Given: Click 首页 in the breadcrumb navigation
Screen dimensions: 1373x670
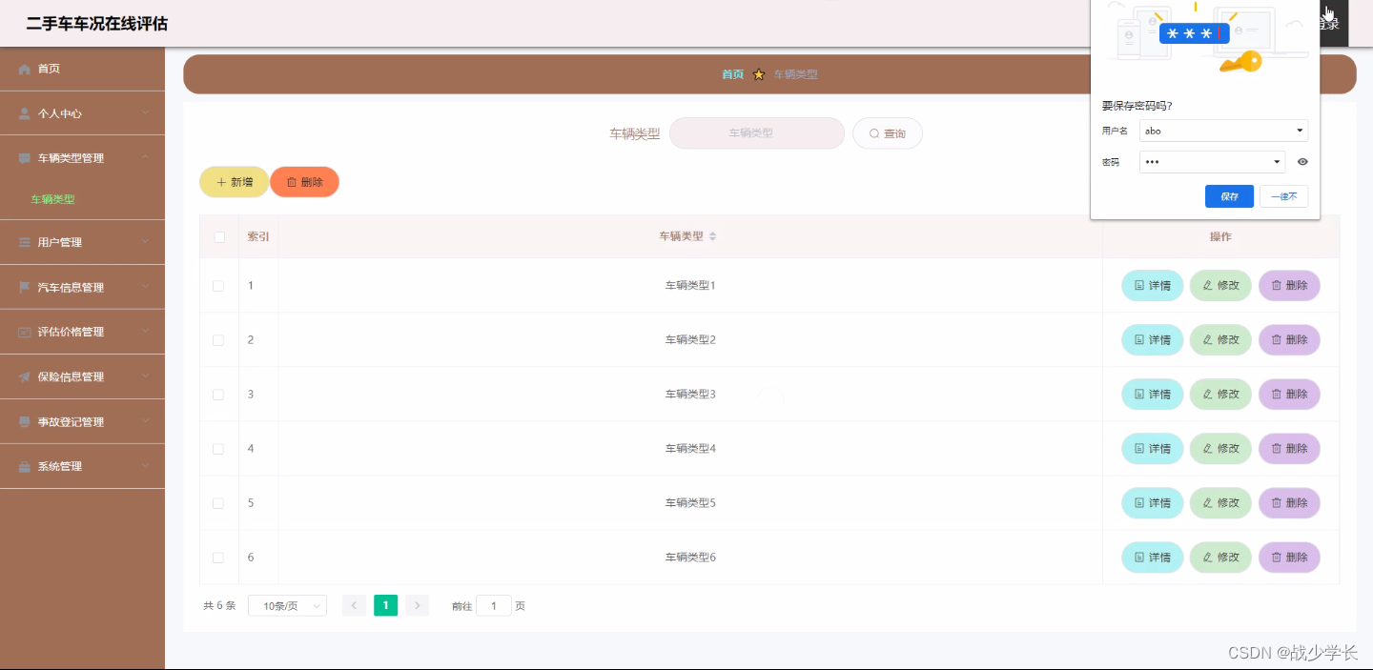Looking at the screenshot, I should [731, 73].
